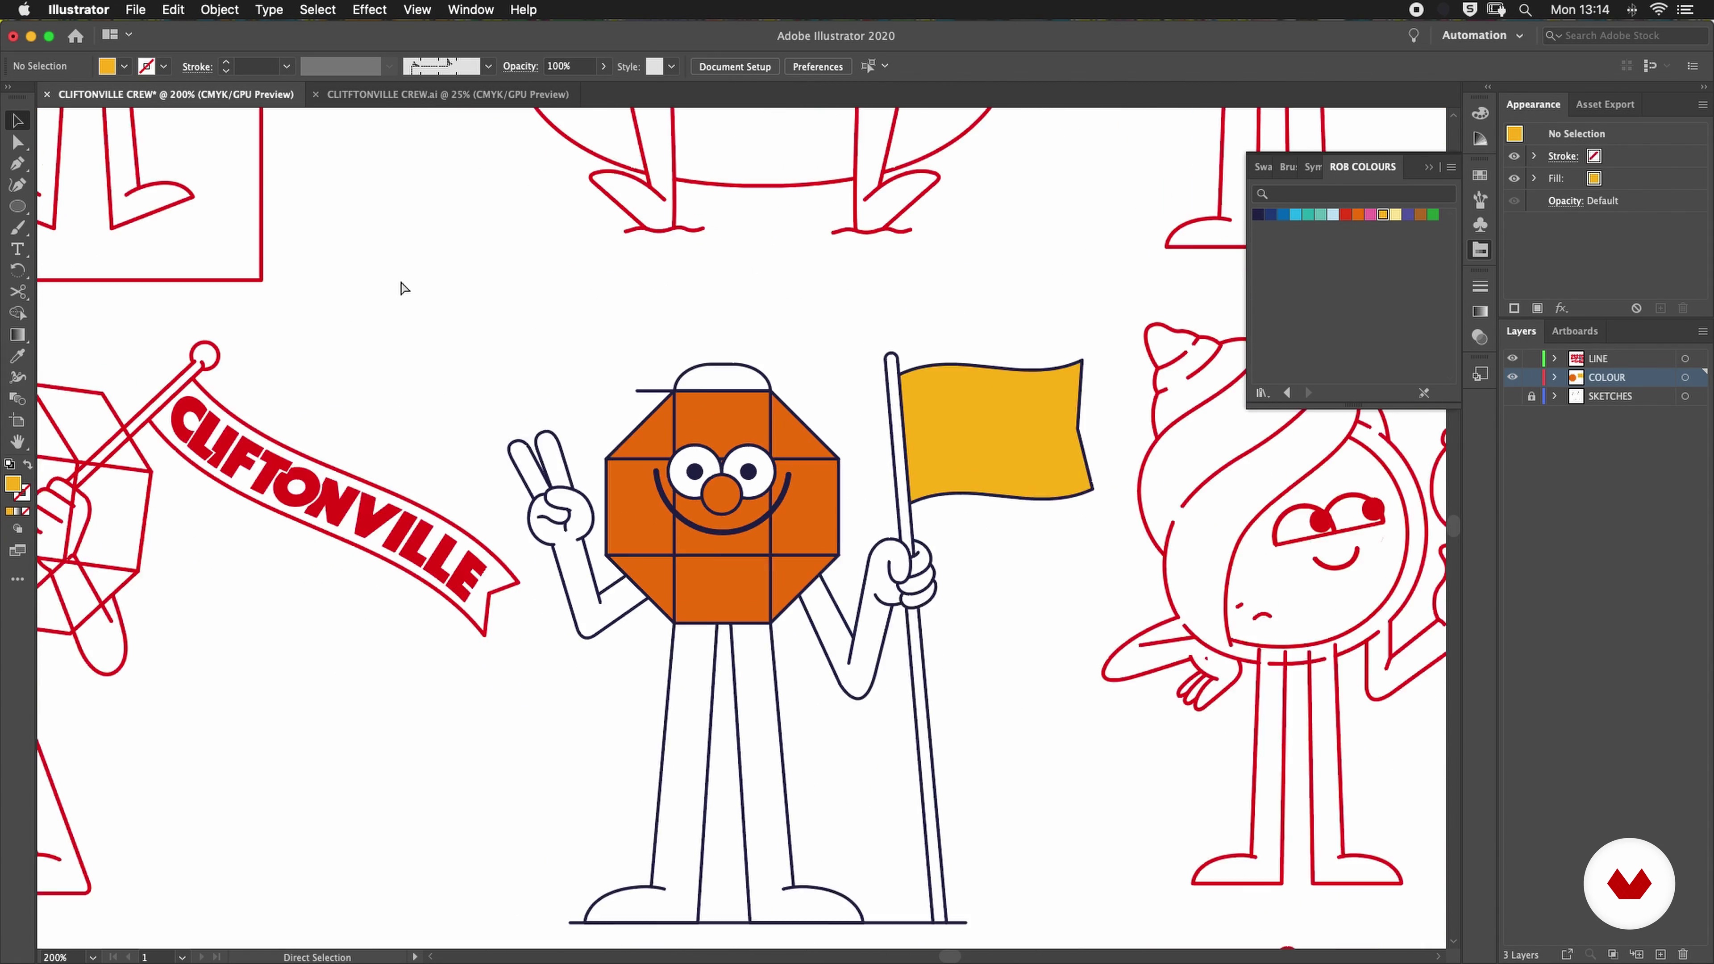The width and height of the screenshot is (1714, 964).
Task: Select the Pen tool
Action: pyautogui.click(x=18, y=164)
